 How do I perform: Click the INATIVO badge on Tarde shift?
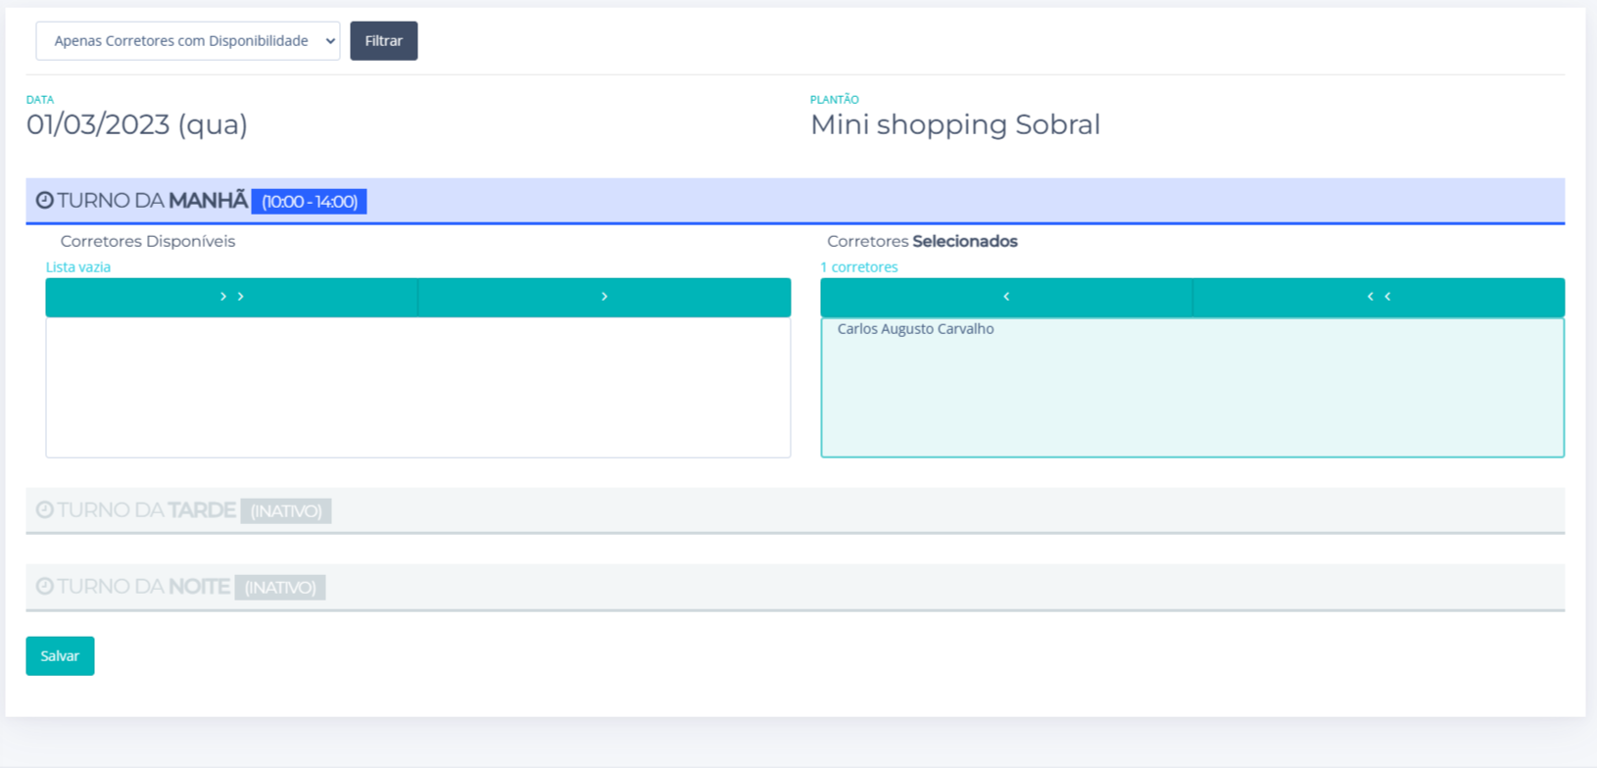[x=286, y=511]
